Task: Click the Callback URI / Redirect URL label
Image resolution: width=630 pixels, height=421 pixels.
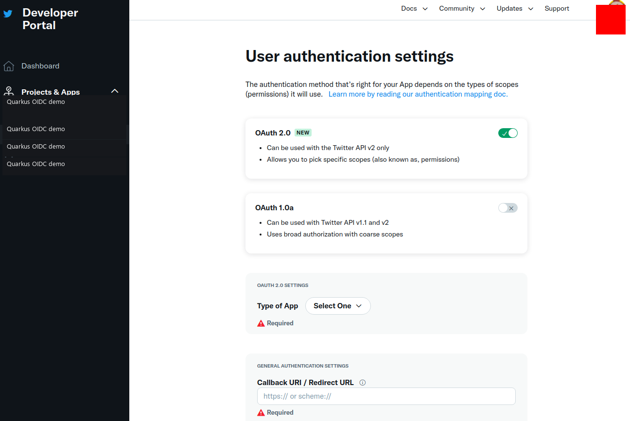Action: tap(305, 383)
